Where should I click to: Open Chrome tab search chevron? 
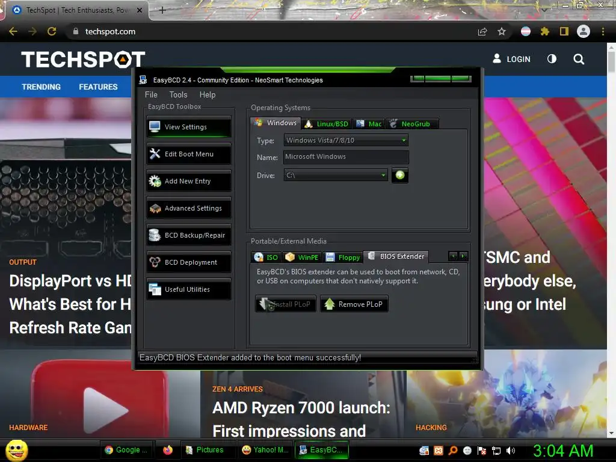tap(544, 10)
